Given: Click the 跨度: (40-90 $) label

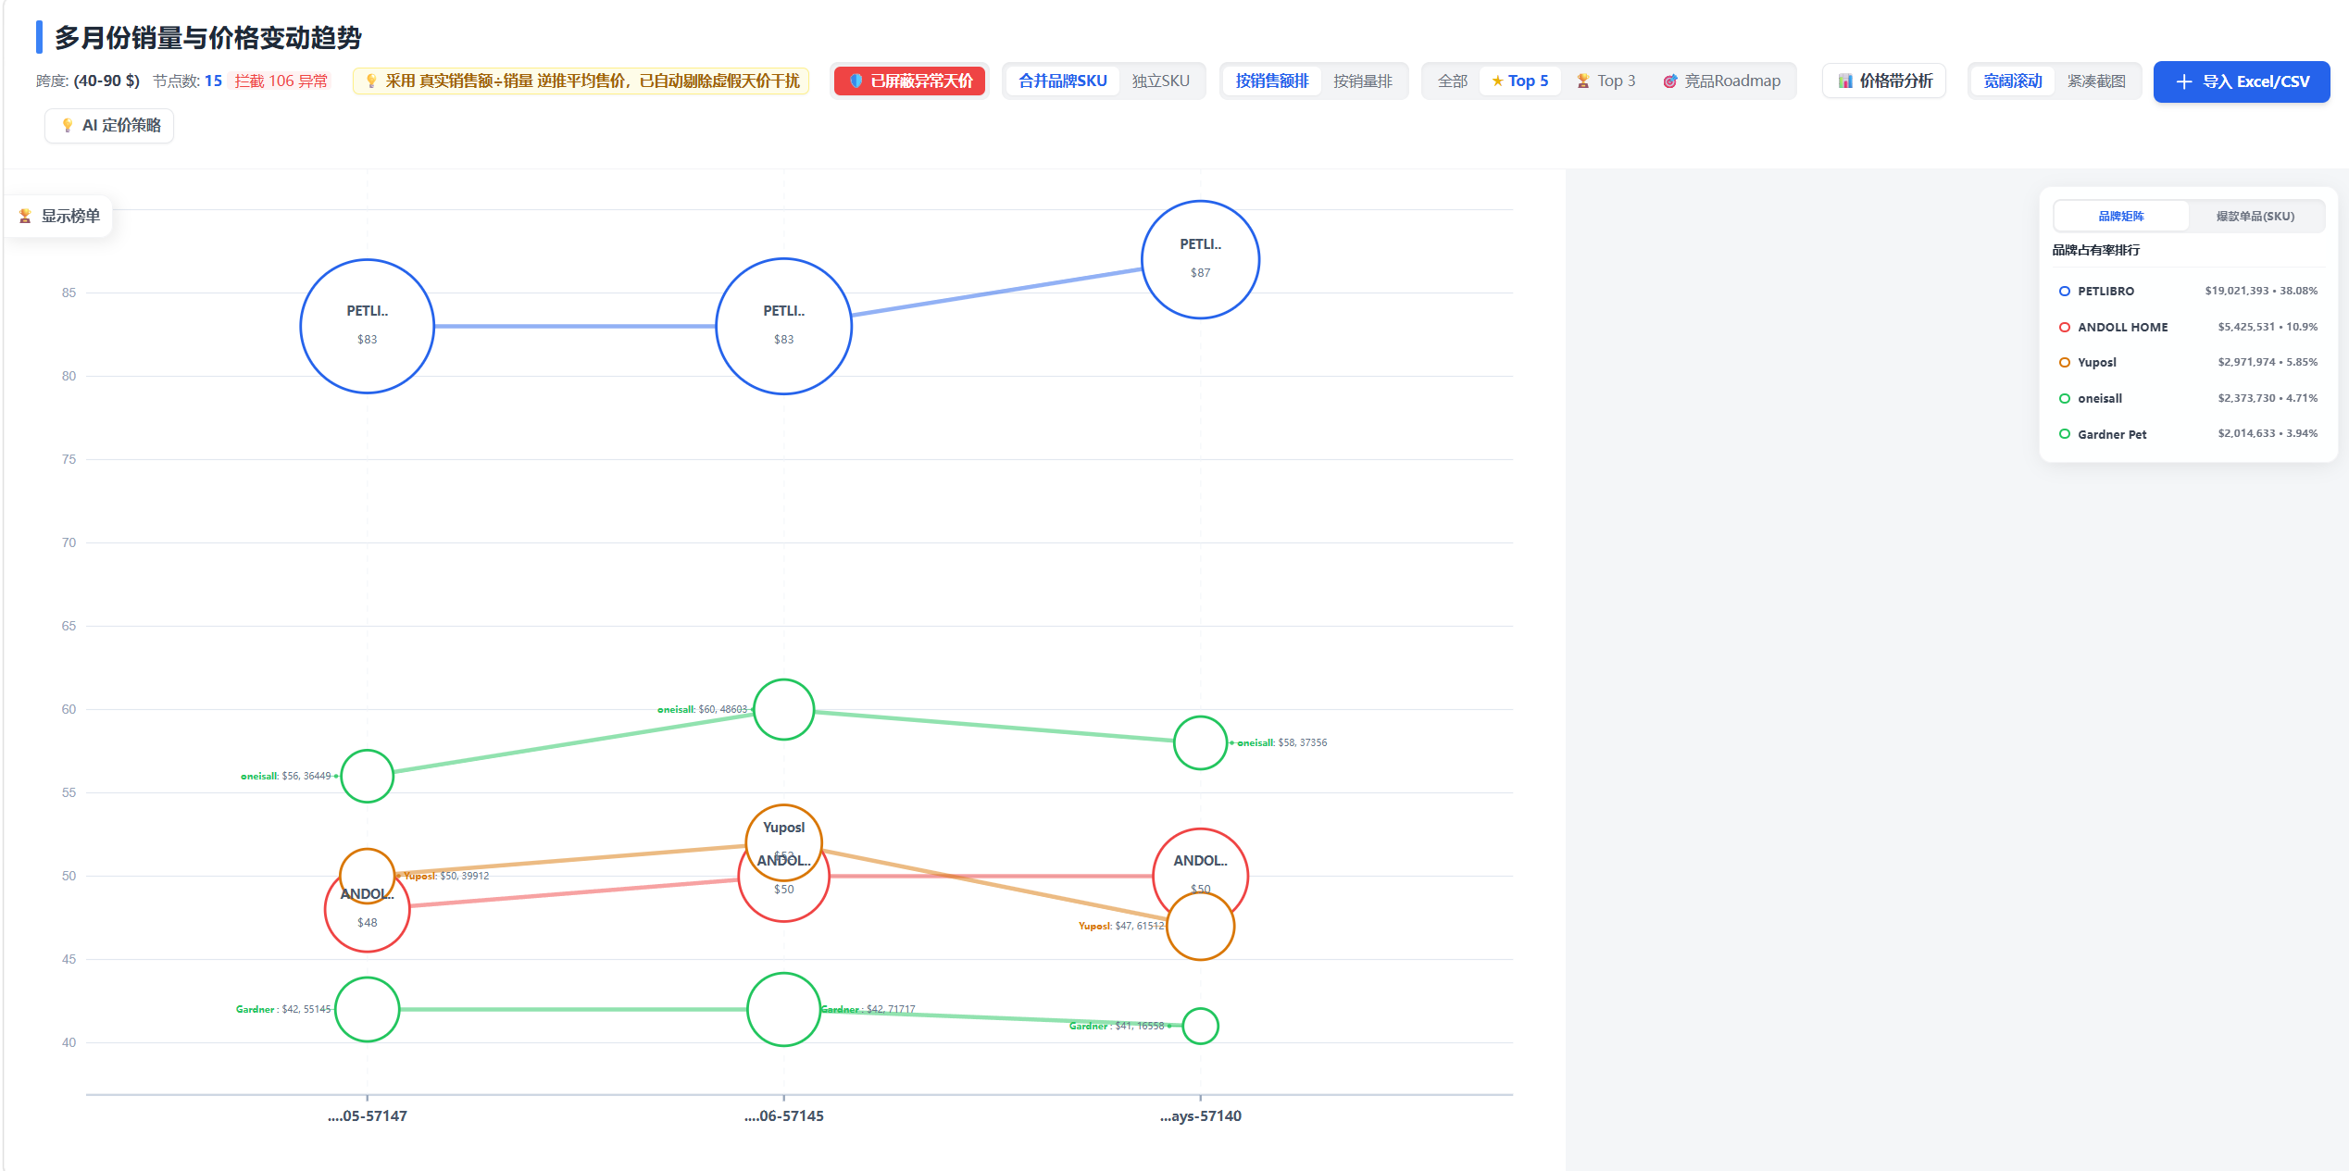Looking at the screenshot, I should [x=88, y=81].
